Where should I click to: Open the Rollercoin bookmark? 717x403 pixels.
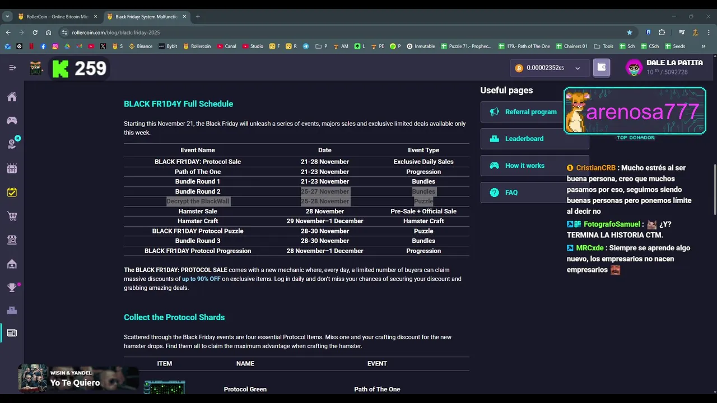pos(197,46)
